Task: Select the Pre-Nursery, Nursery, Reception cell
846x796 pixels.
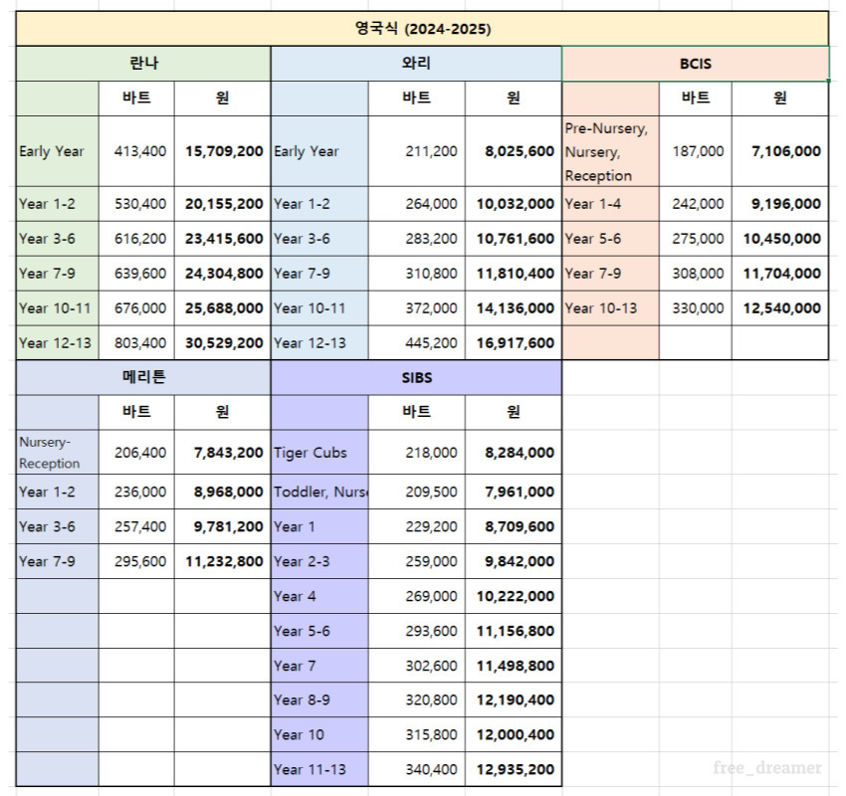Action: [x=610, y=151]
